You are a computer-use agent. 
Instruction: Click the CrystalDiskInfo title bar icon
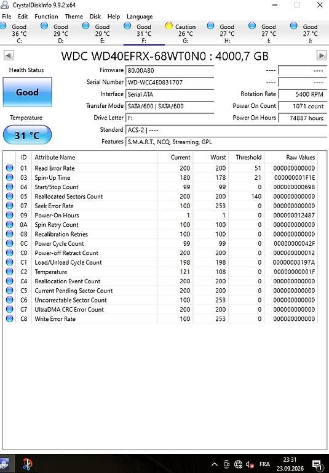[4, 5]
